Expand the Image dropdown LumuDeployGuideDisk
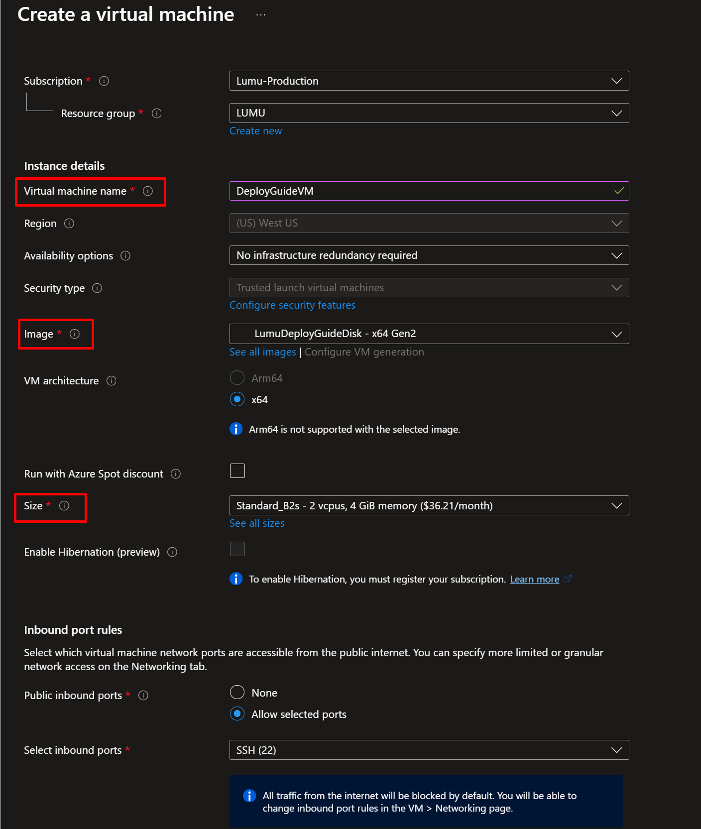 [429, 334]
